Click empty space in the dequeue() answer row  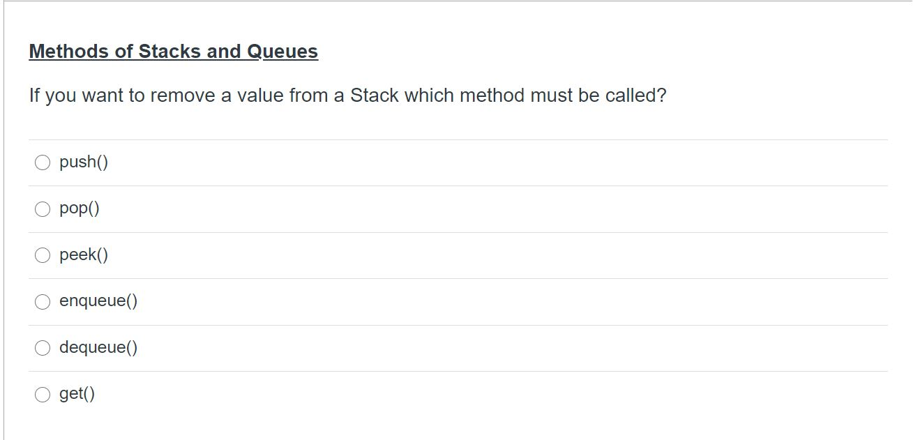point(488,348)
